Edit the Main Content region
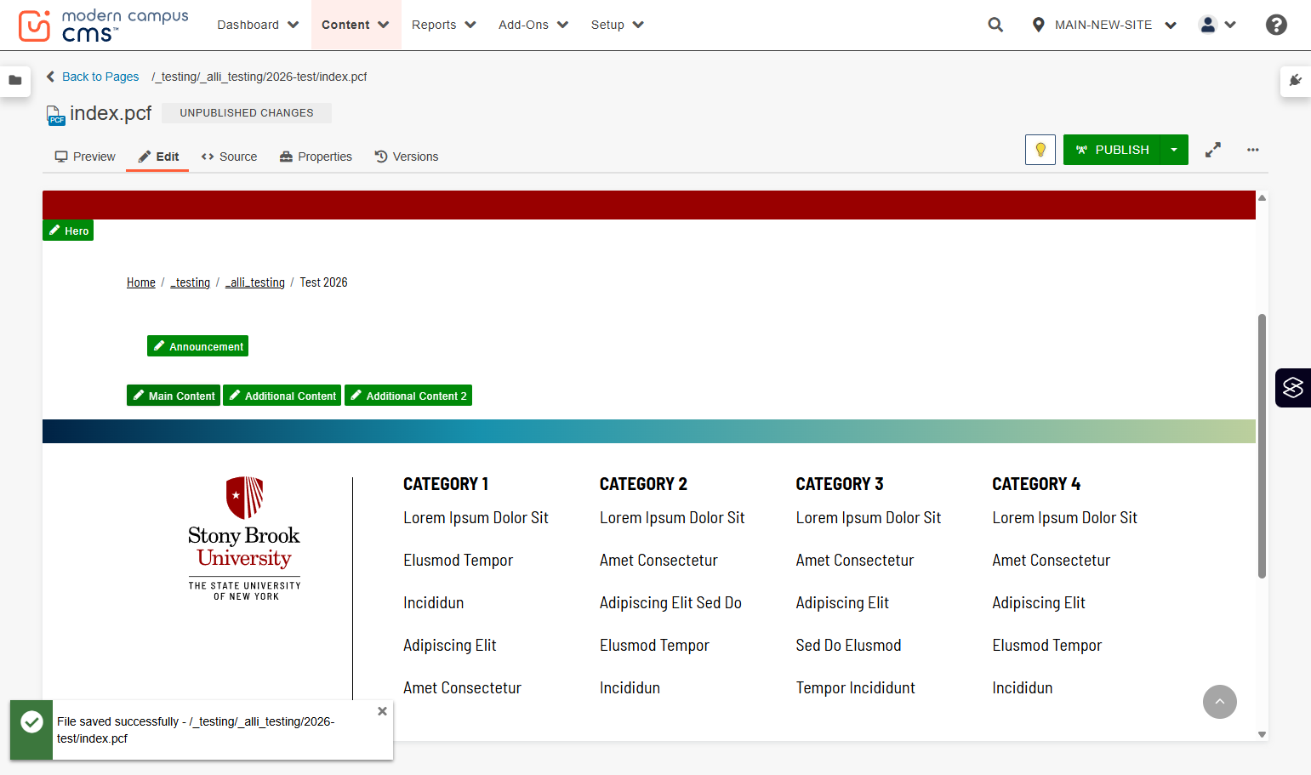 (174, 396)
